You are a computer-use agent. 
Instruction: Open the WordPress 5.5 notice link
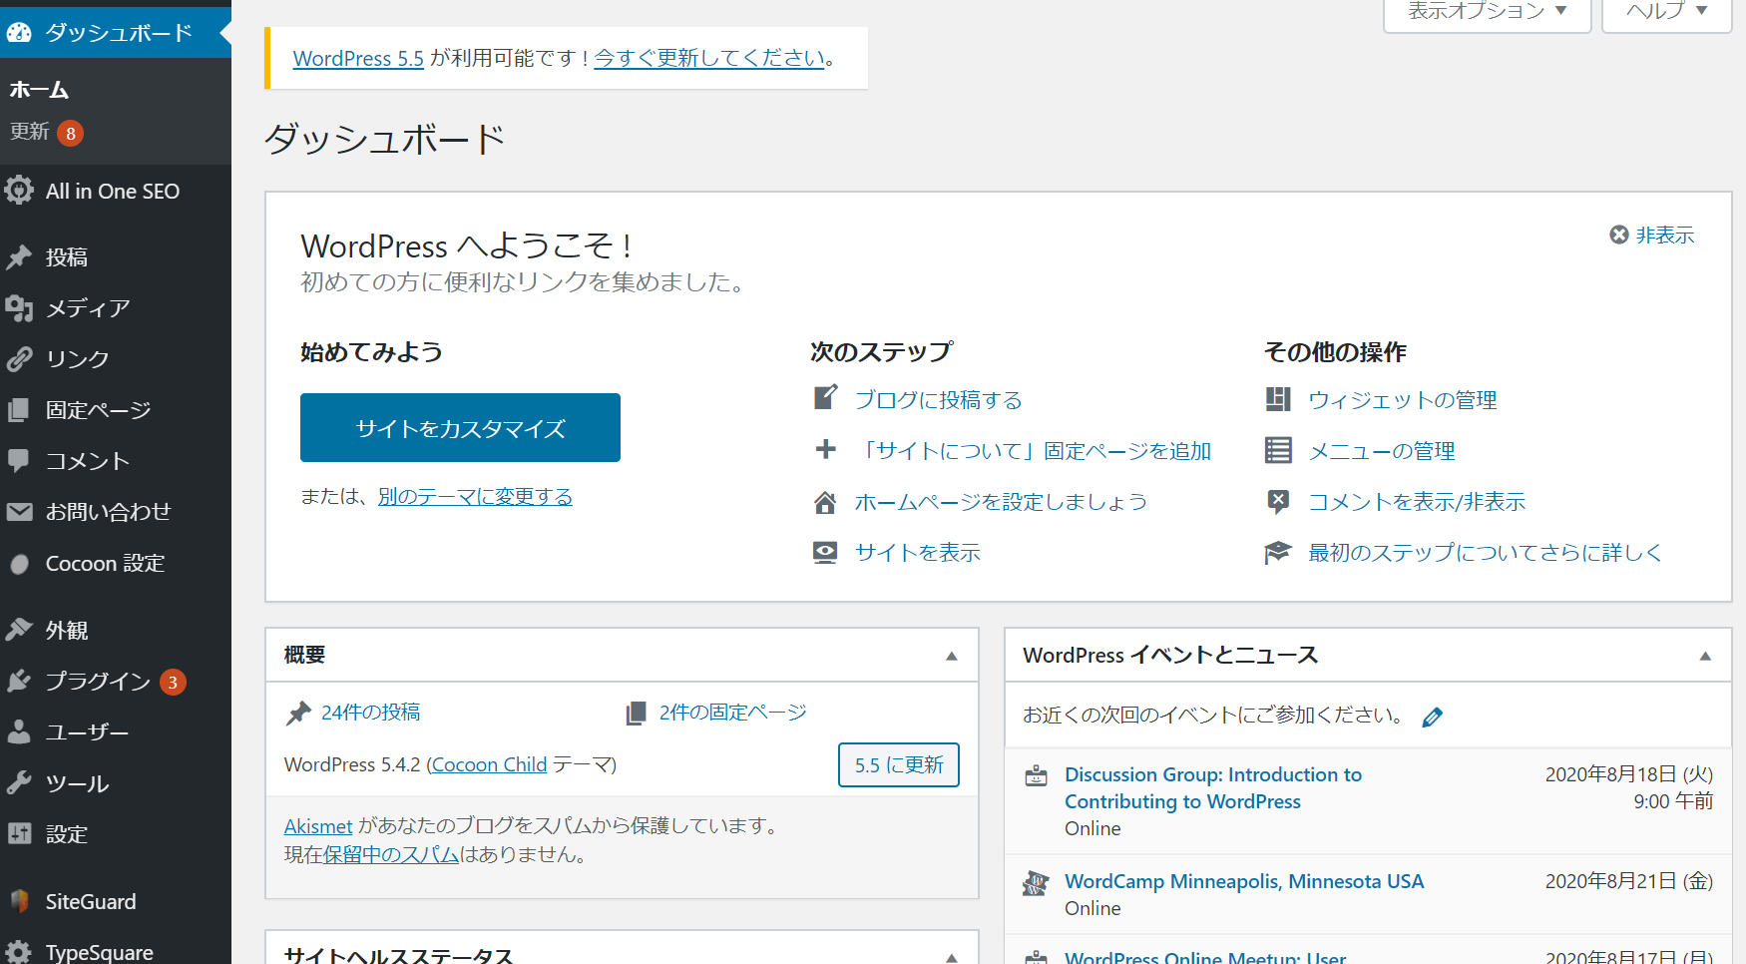tap(358, 58)
